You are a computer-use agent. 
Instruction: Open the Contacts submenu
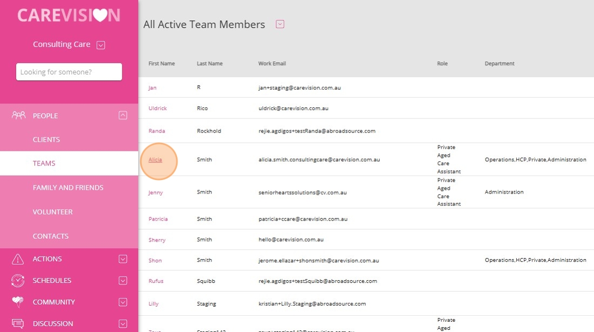(x=50, y=236)
